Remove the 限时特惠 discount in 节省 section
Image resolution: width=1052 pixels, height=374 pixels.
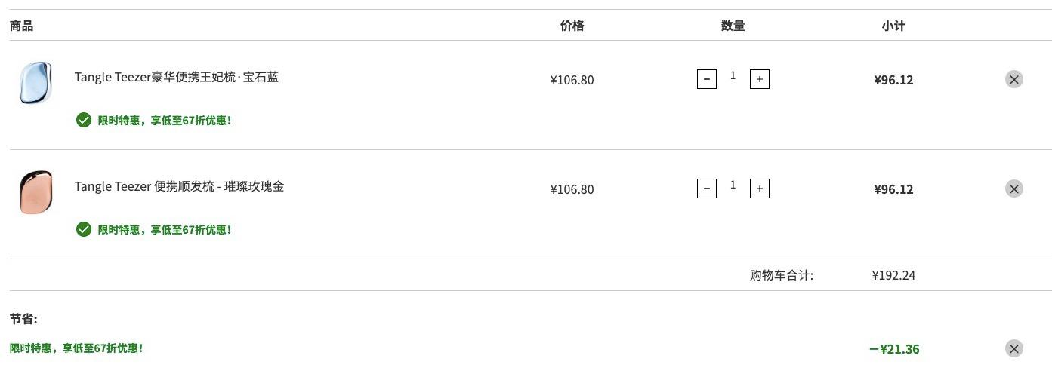1013,348
